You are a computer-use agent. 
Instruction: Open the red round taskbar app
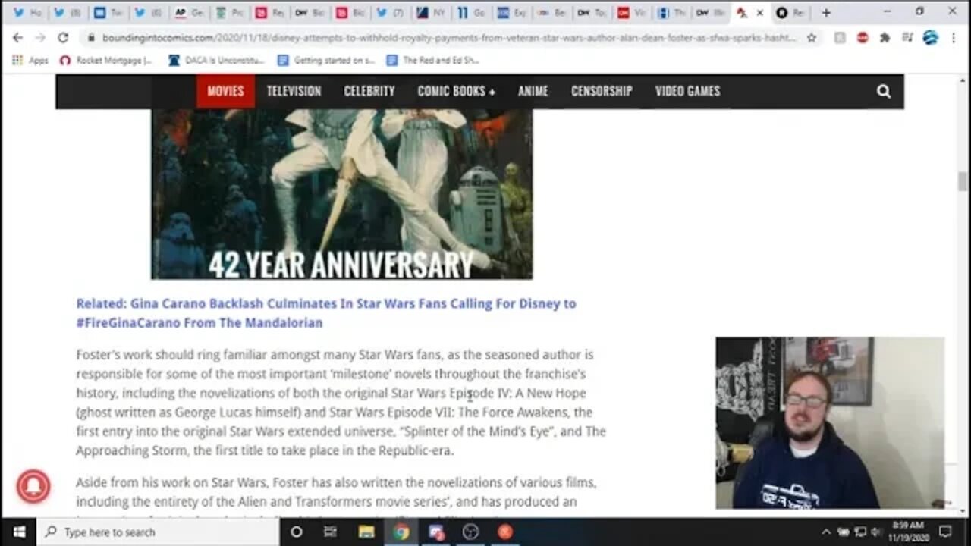tap(505, 532)
